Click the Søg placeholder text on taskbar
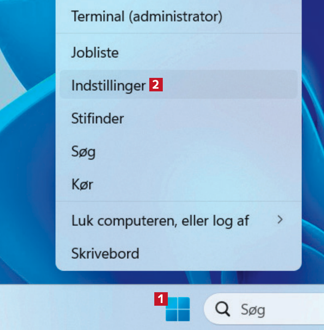This screenshot has width=324, height=330. pyautogui.click(x=253, y=309)
